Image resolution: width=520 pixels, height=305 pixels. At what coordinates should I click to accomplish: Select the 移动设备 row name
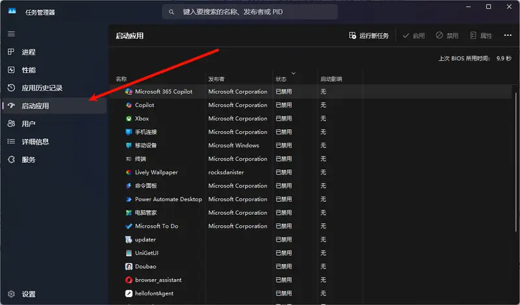pos(146,145)
